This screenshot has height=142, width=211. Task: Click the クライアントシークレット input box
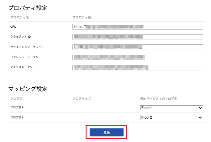tap(138, 47)
